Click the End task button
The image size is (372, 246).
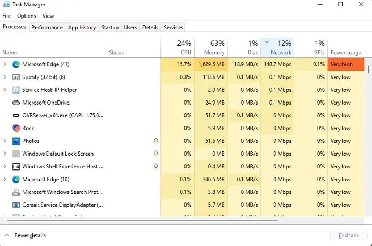pos(349,235)
